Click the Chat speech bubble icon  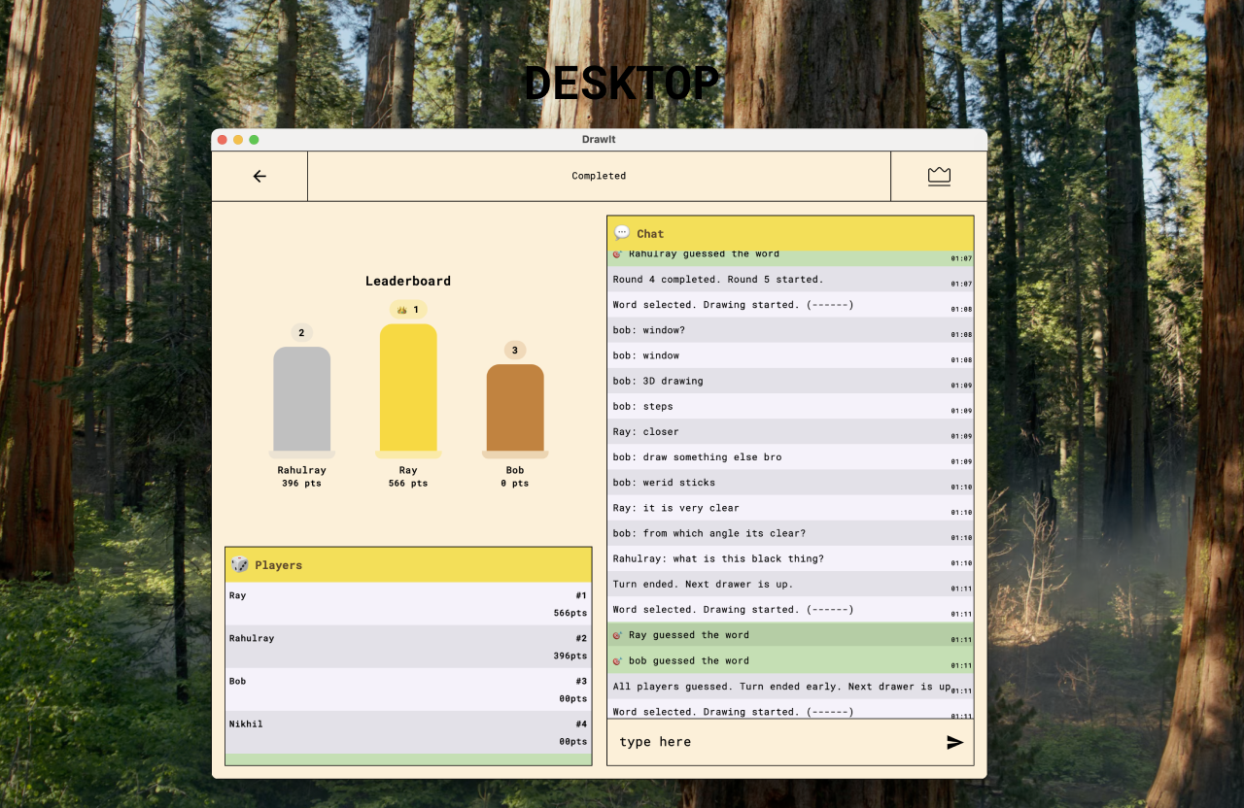[622, 233]
